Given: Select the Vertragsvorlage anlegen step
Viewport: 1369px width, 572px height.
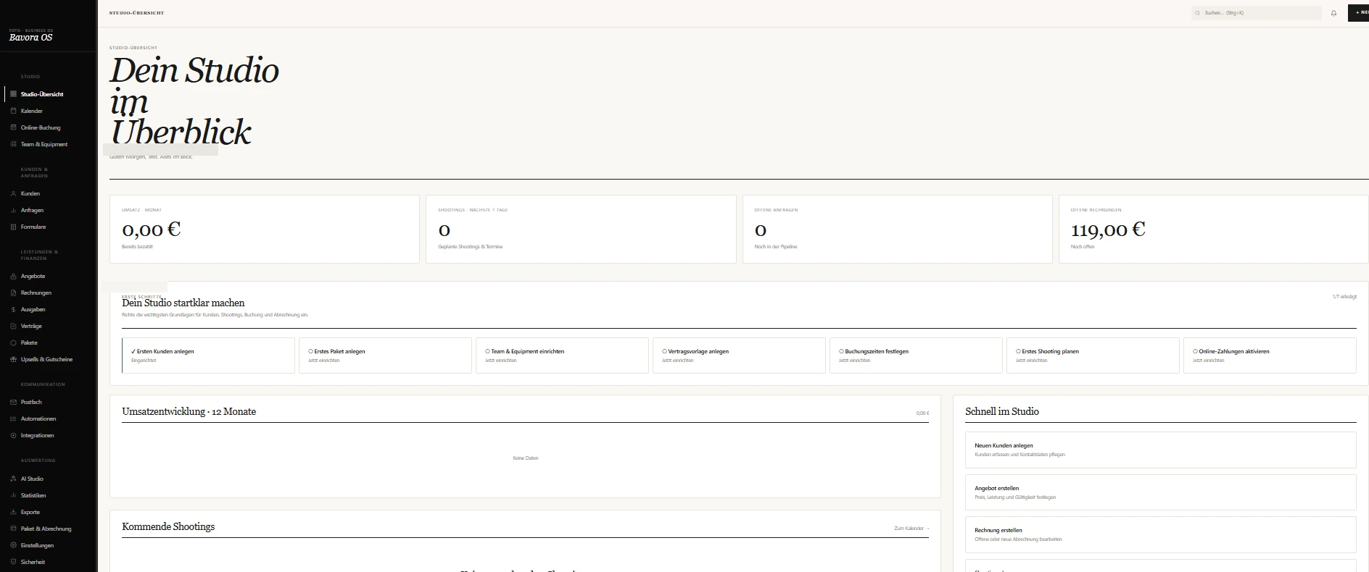Looking at the screenshot, I should click(x=739, y=356).
